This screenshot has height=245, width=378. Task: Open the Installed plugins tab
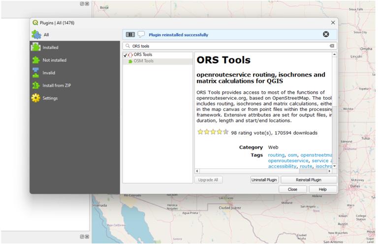tap(75, 47)
